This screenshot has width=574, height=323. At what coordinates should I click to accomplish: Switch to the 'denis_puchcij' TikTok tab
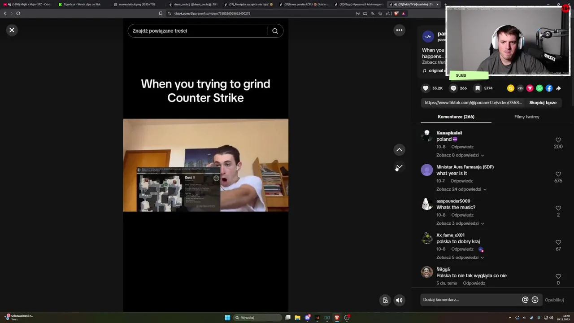click(x=193, y=4)
